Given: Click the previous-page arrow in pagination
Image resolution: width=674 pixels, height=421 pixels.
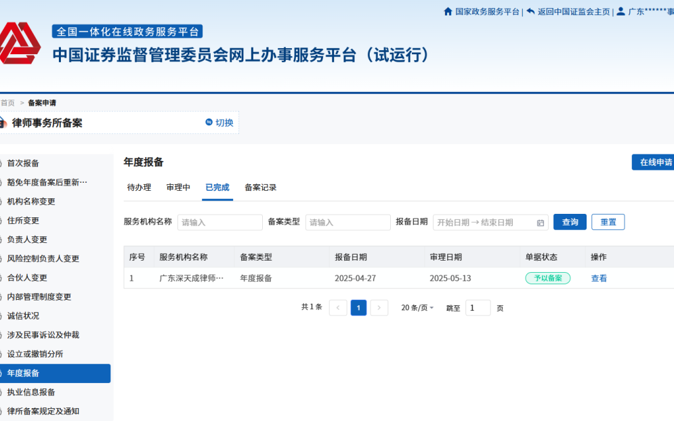Looking at the screenshot, I should click(337, 307).
